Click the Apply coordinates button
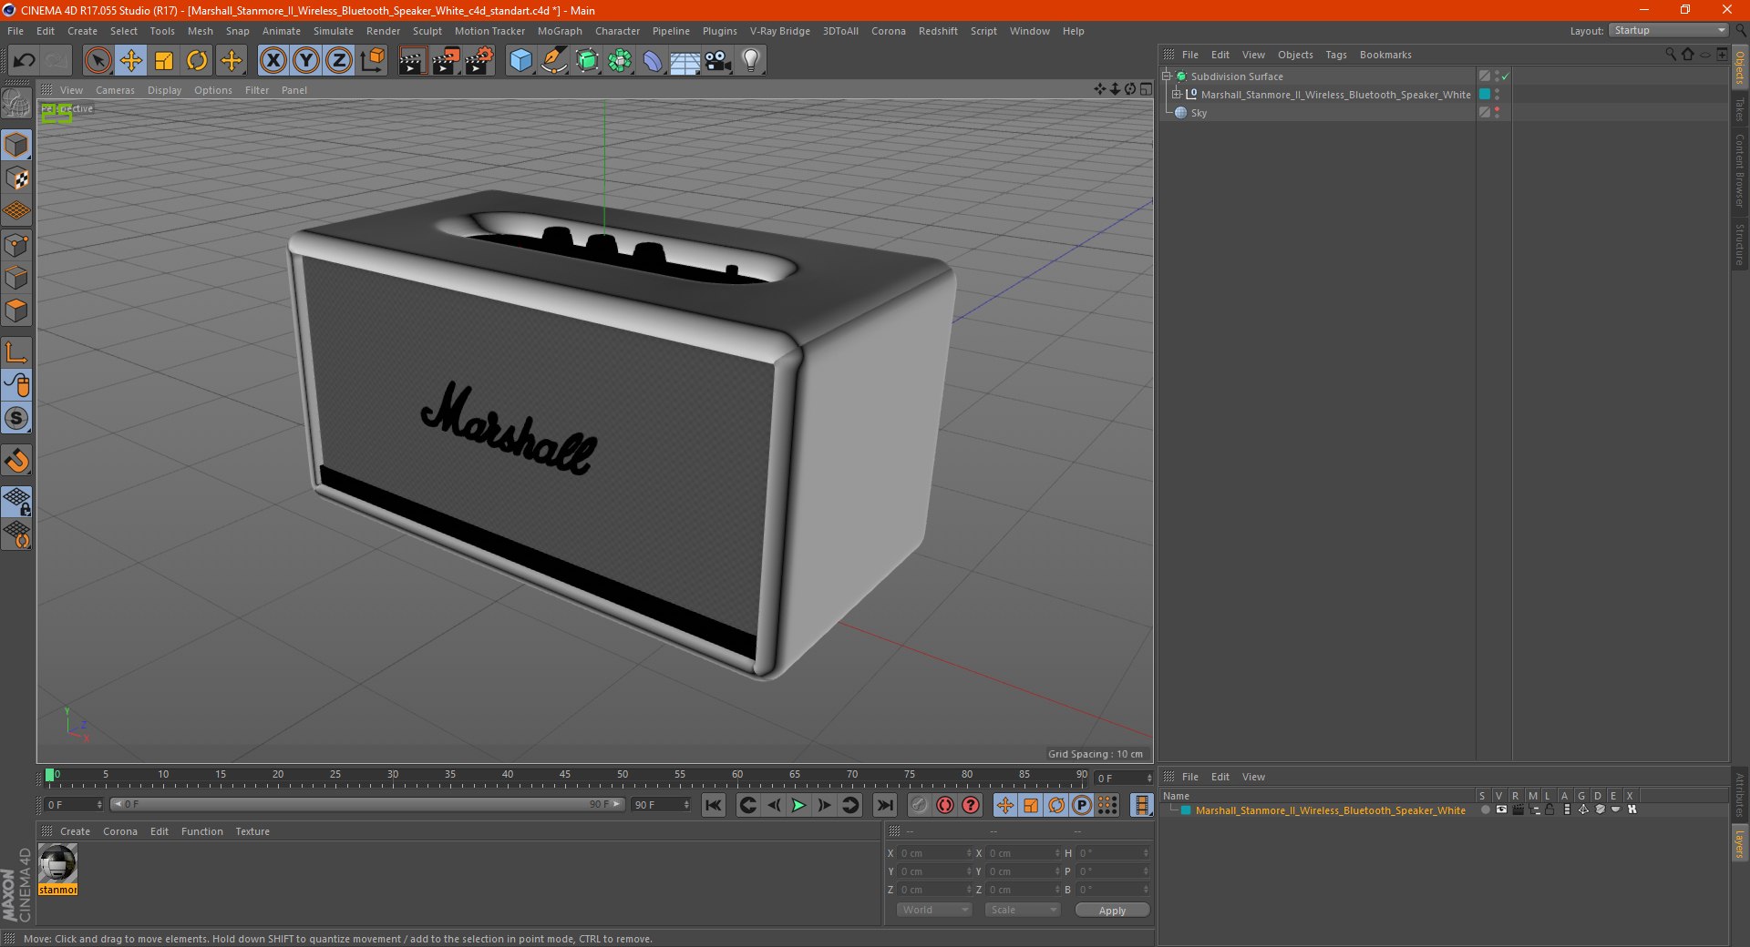 click(1112, 911)
